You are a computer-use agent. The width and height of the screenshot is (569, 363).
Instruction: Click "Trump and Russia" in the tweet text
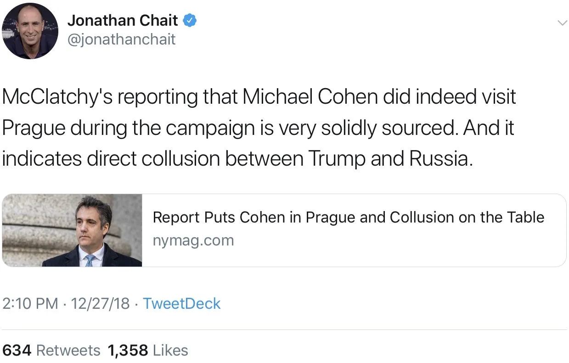click(x=389, y=159)
